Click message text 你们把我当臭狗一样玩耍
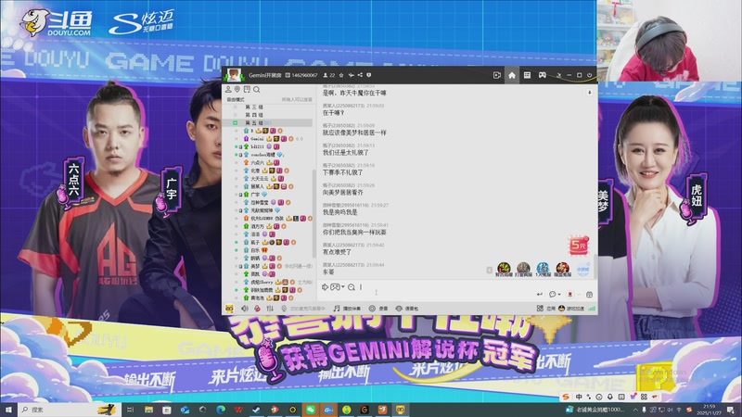742x417 pixels. pos(354,233)
